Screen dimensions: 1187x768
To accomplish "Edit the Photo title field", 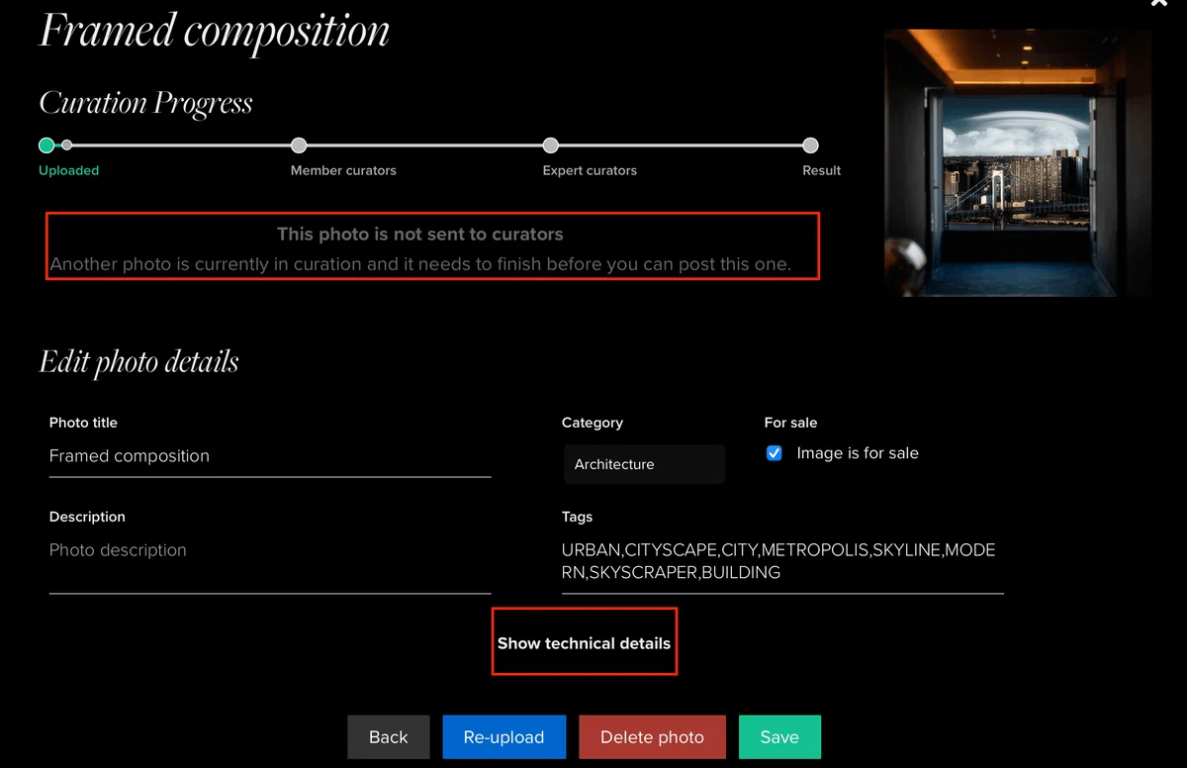I will pos(270,456).
